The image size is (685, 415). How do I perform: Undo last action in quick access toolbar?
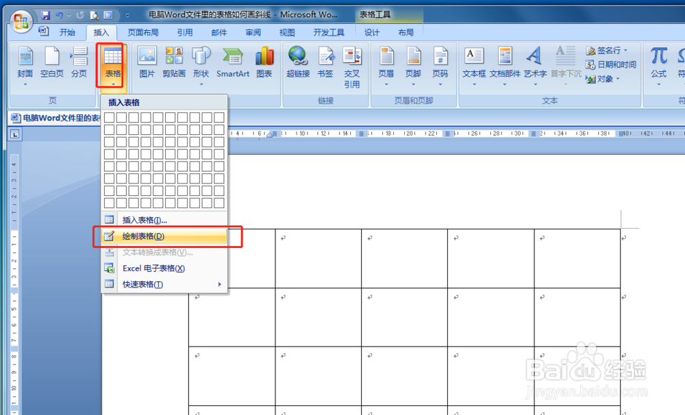pyautogui.click(x=59, y=15)
